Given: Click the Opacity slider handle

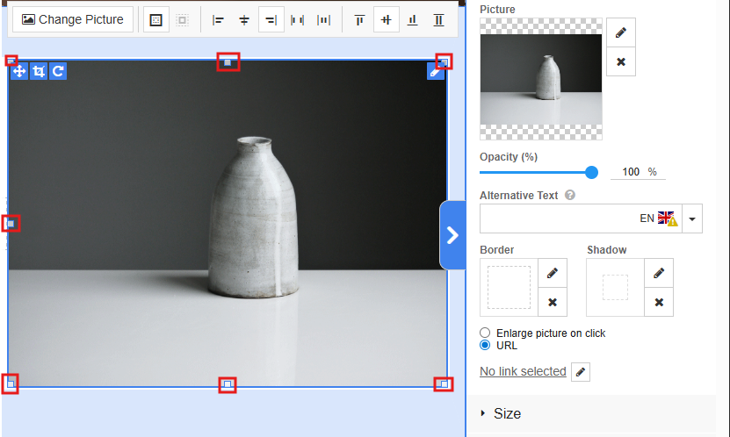Looking at the screenshot, I should [x=591, y=172].
